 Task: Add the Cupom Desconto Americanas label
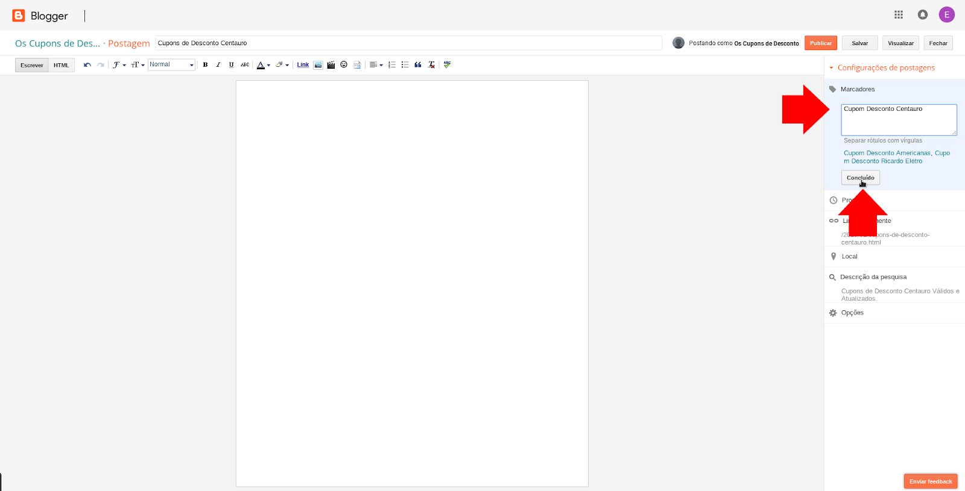pos(887,153)
